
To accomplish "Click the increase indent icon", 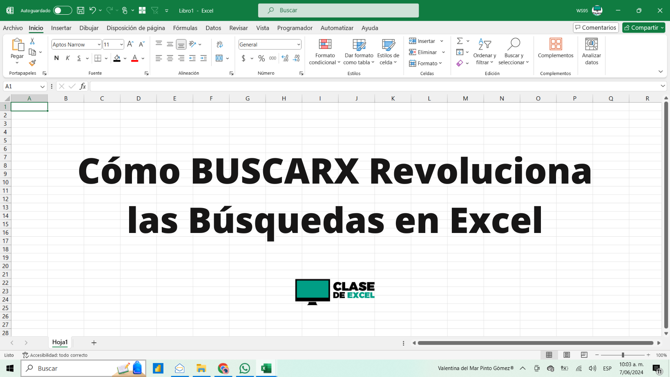I will [x=203, y=58].
